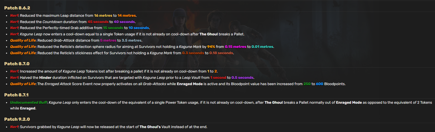The image size is (435, 132).
Task: Click the green '15 seconds' Grab additive value
Action: (113, 28)
